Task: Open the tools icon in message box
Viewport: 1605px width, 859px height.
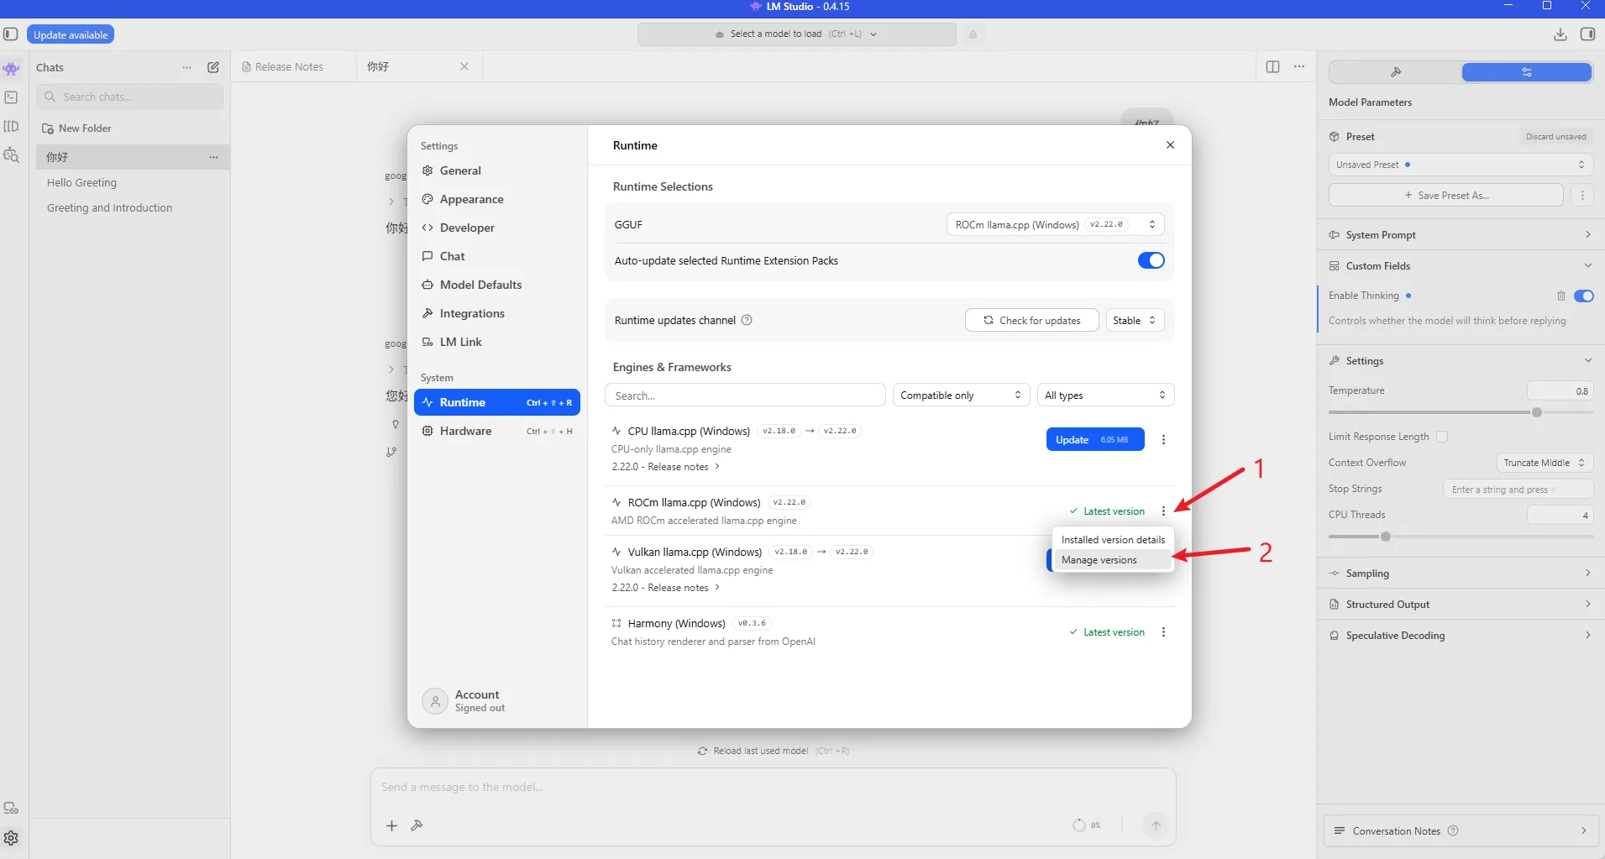Action: tap(417, 825)
